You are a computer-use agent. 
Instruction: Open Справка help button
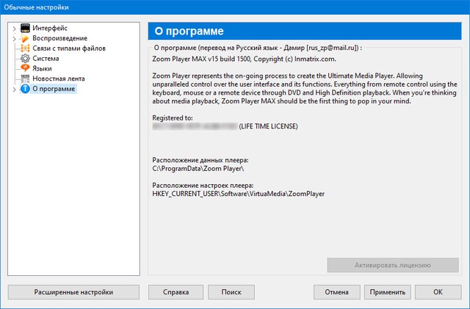point(176,291)
